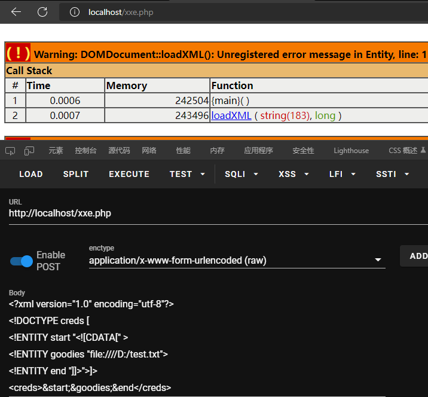Image resolution: width=428 pixels, height=397 pixels.
Task: Open the CSS 概述 tab
Action: pyautogui.click(x=403, y=151)
